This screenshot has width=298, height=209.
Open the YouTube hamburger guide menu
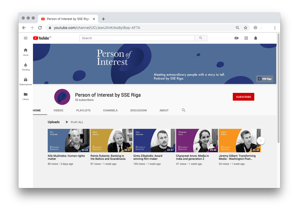pyautogui.click(x=26, y=38)
